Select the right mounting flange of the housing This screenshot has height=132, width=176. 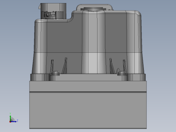tap(136, 78)
